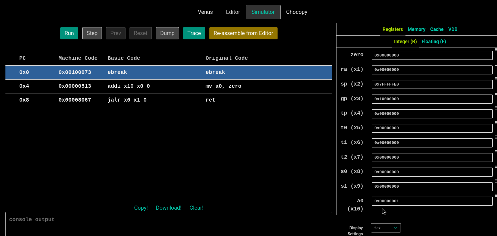Edit the sp (x2) register value field

click(x=432, y=84)
